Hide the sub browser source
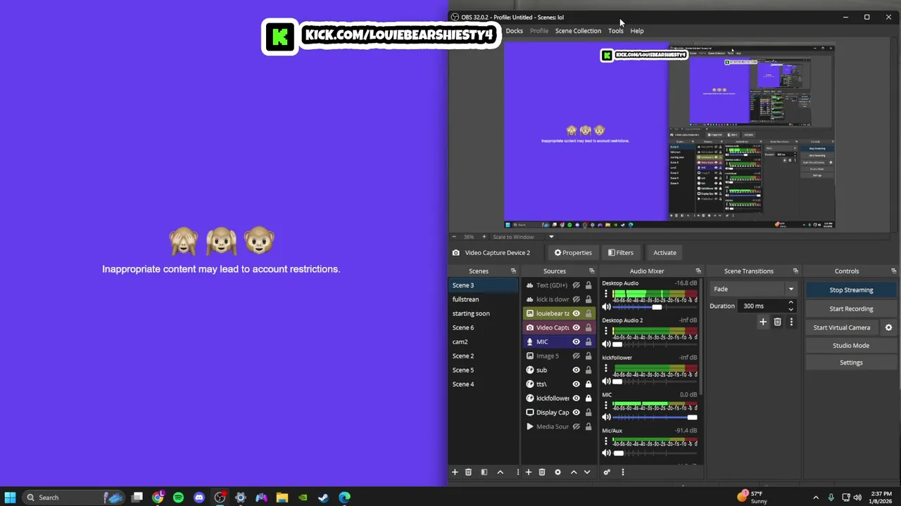This screenshot has width=901, height=506. pos(576,370)
